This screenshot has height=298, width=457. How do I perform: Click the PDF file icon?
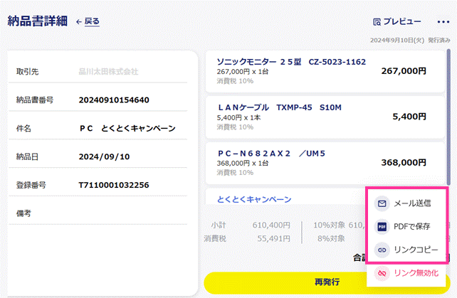coord(382,226)
